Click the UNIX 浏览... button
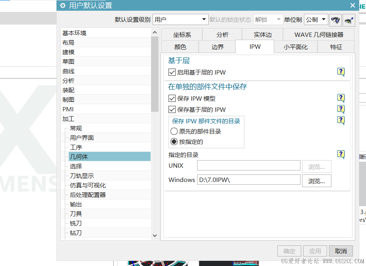The height and width of the screenshot is (266, 366). click(x=316, y=166)
